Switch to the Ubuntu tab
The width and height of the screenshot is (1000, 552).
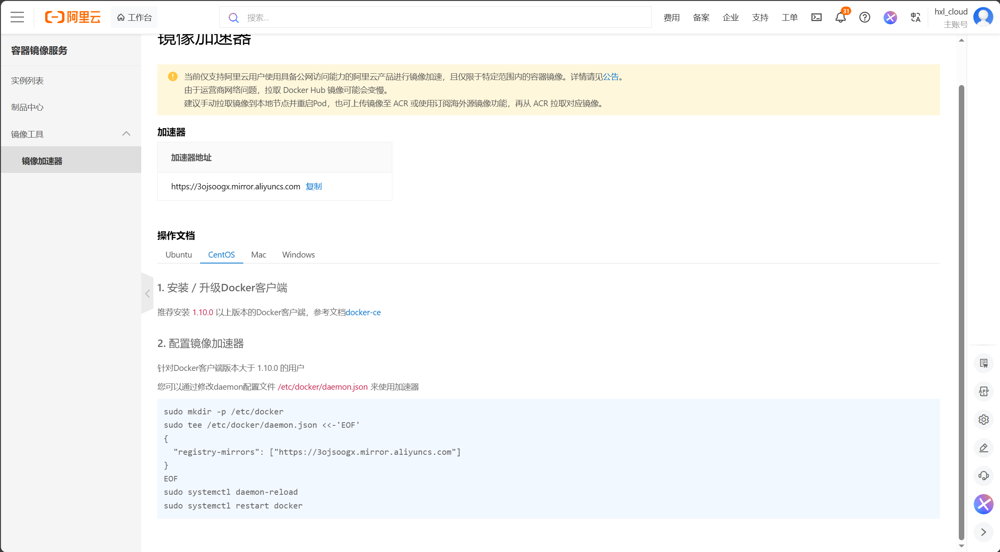[x=179, y=255]
